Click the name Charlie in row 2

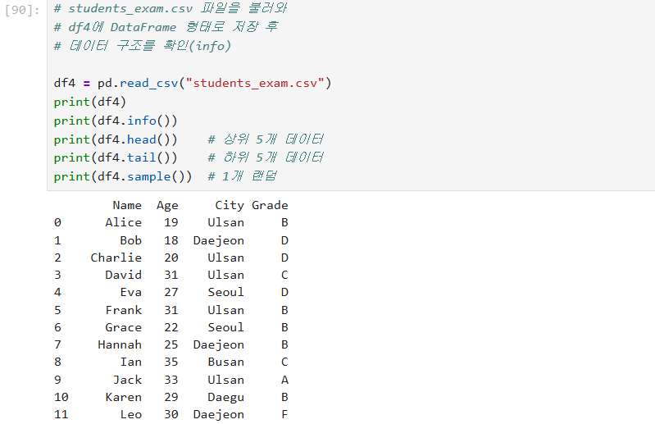point(116,258)
